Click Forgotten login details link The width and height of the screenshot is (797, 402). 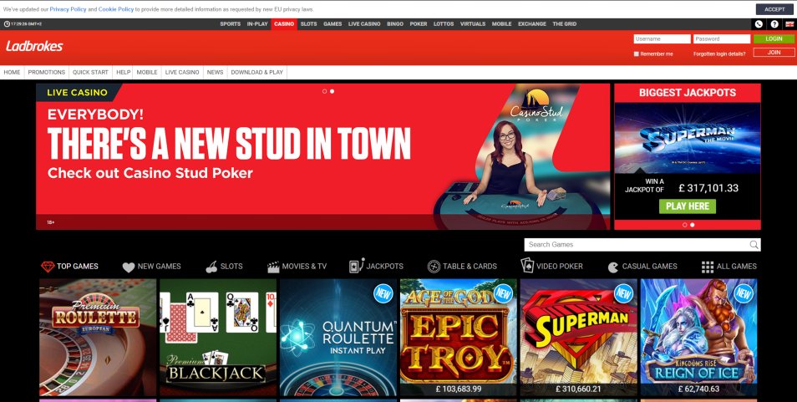719,53
